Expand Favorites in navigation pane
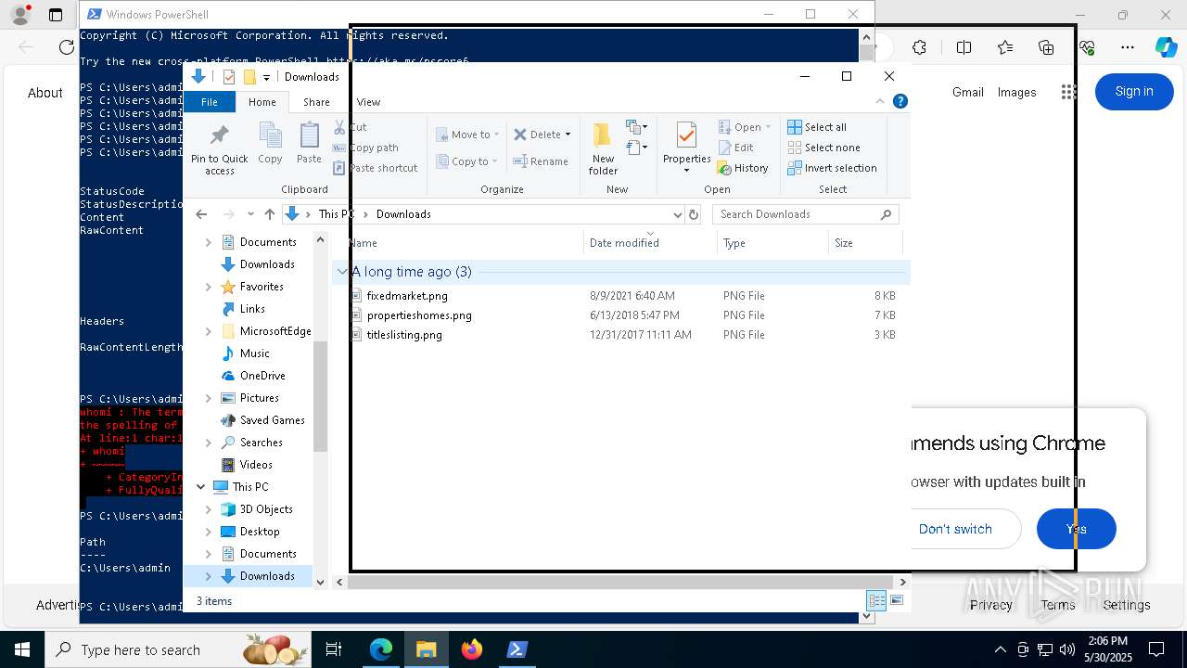 click(209, 287)
